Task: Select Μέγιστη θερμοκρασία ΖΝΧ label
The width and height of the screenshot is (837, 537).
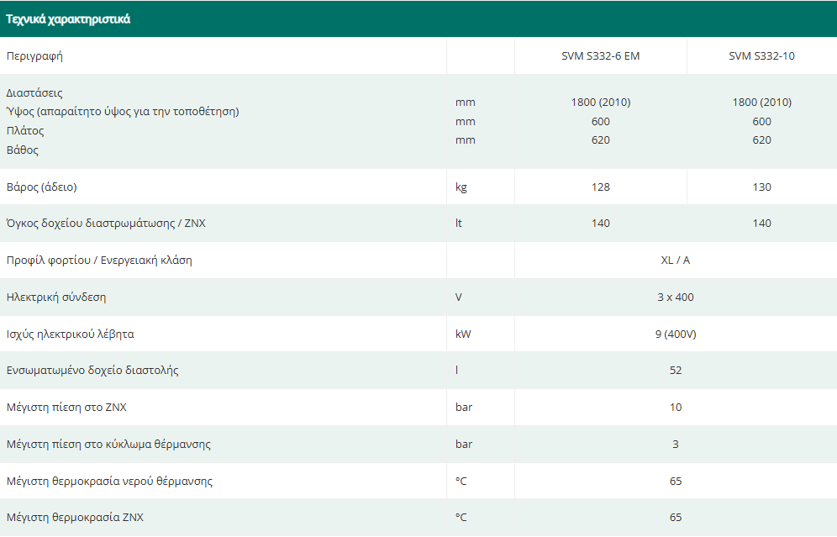Action: point(75,517)
